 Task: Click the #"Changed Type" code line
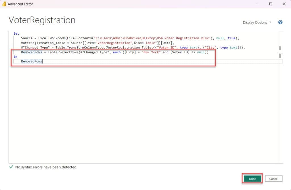(x=133, y=48)
